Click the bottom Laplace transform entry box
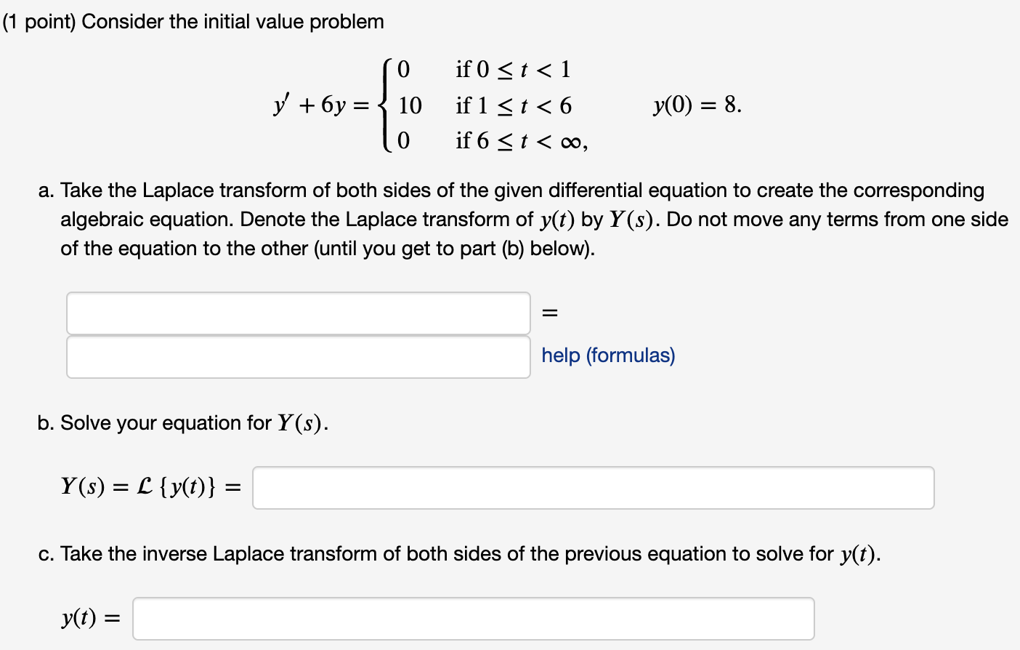 click(298, 356)
